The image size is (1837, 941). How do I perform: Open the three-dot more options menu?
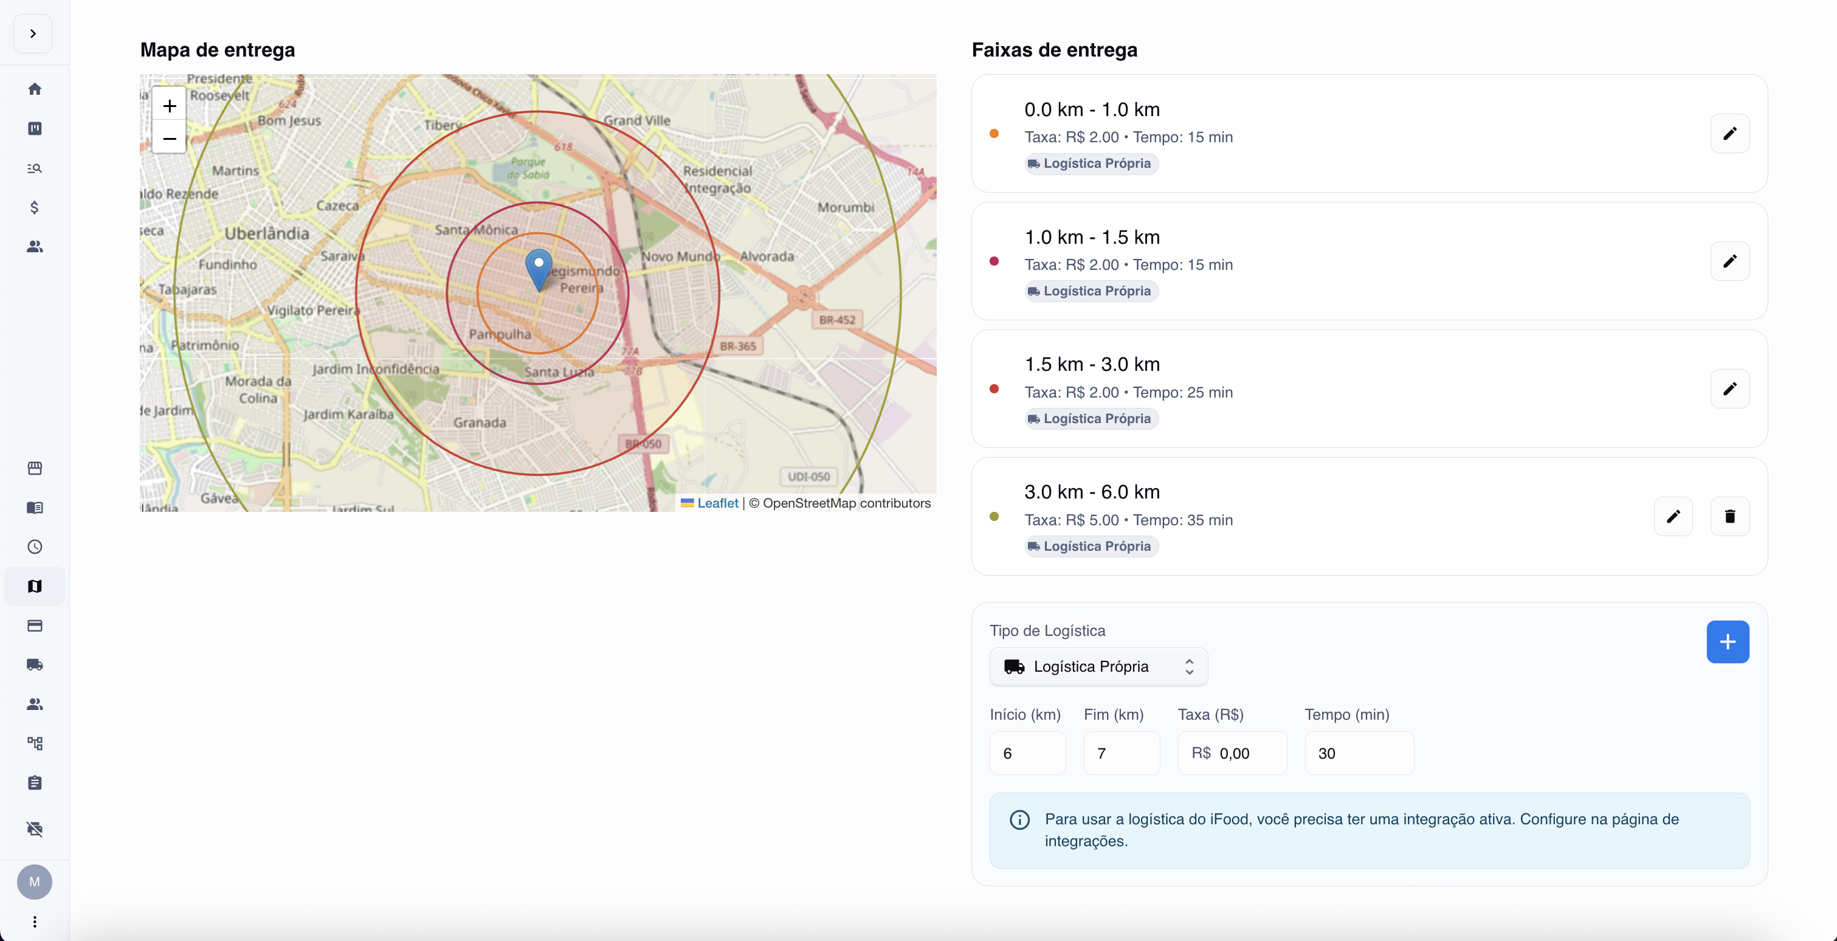pos(34,922)
